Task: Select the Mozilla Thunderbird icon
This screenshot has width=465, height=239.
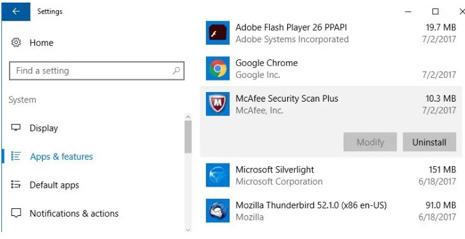Action: (217, 211)
